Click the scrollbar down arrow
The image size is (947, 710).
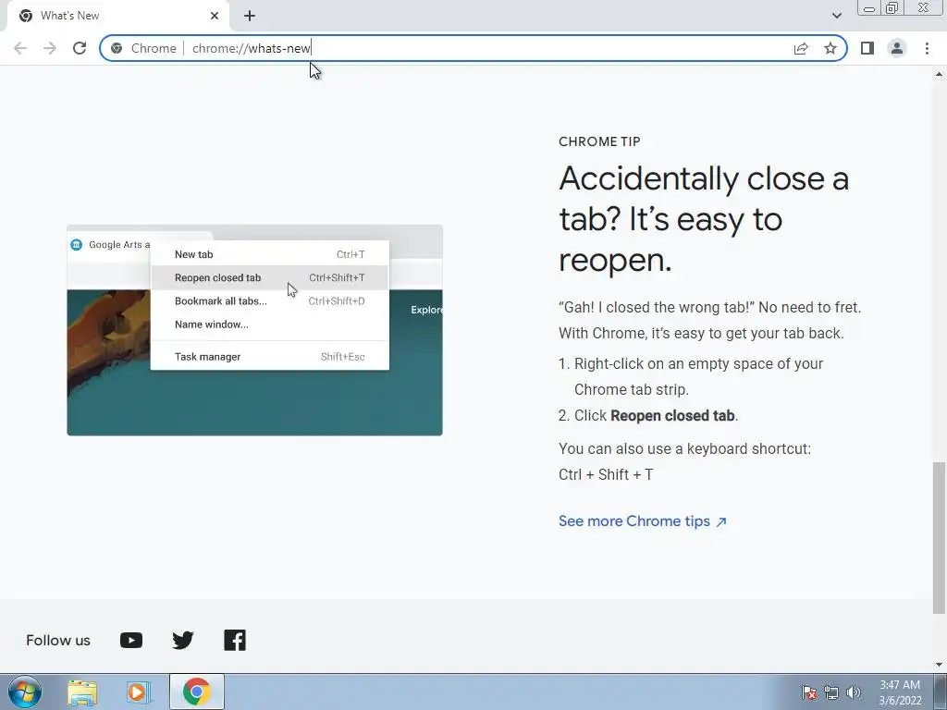point(939,665)
